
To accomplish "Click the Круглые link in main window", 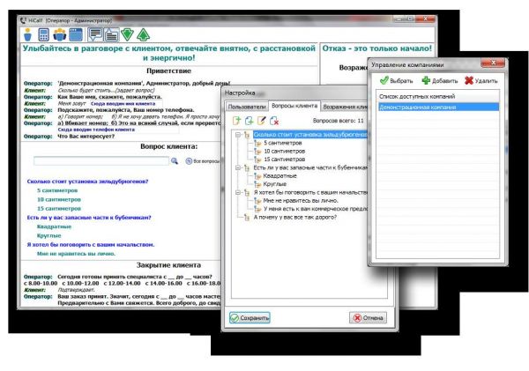I will click(x=48, y=235).
